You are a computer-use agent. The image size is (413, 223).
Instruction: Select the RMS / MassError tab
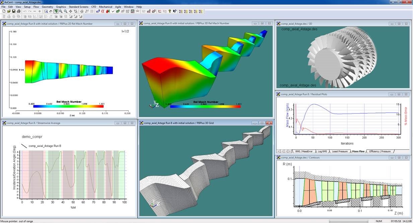tap(303, 151)
